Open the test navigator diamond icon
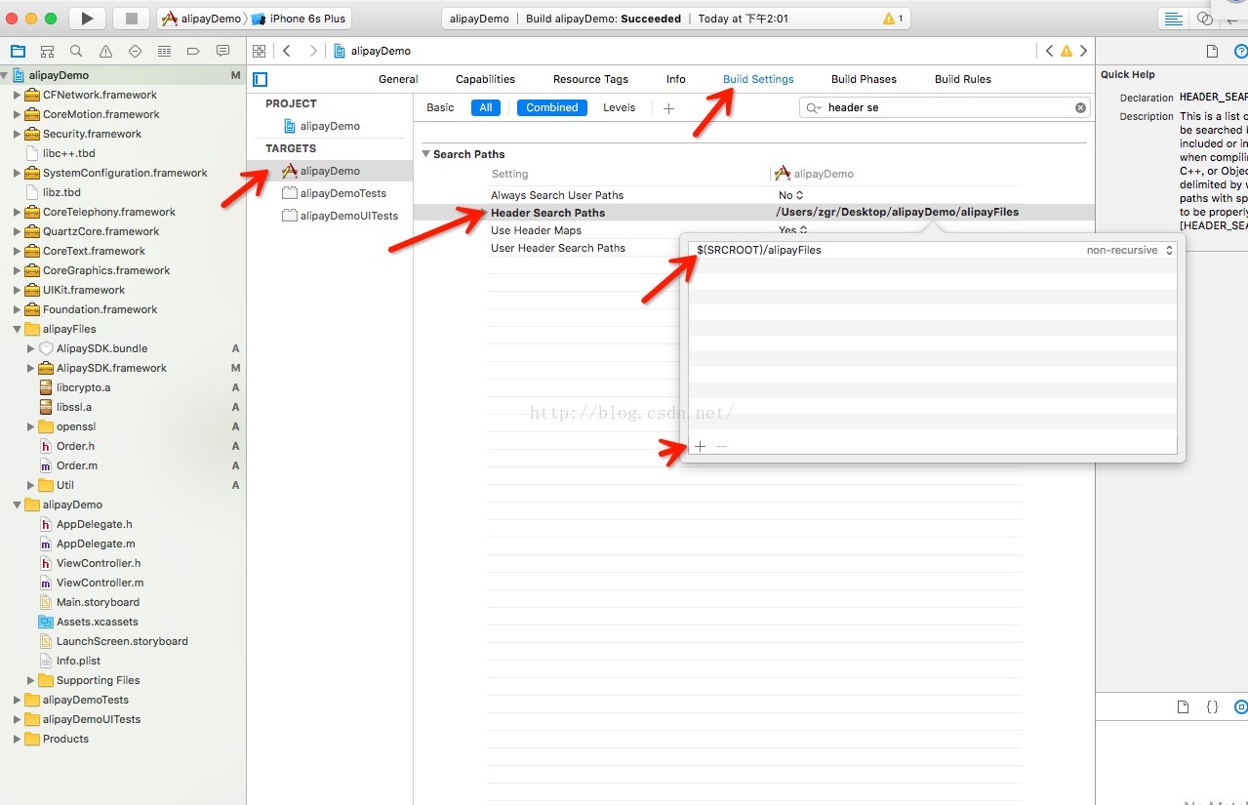Screen dimensions: 1248x805 (135, 51)
